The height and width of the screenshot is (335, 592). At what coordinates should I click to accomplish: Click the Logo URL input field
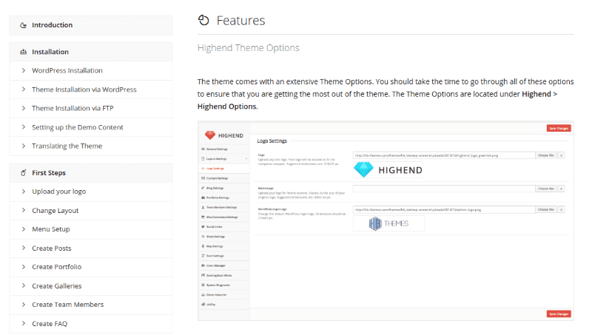click(444, 155)
